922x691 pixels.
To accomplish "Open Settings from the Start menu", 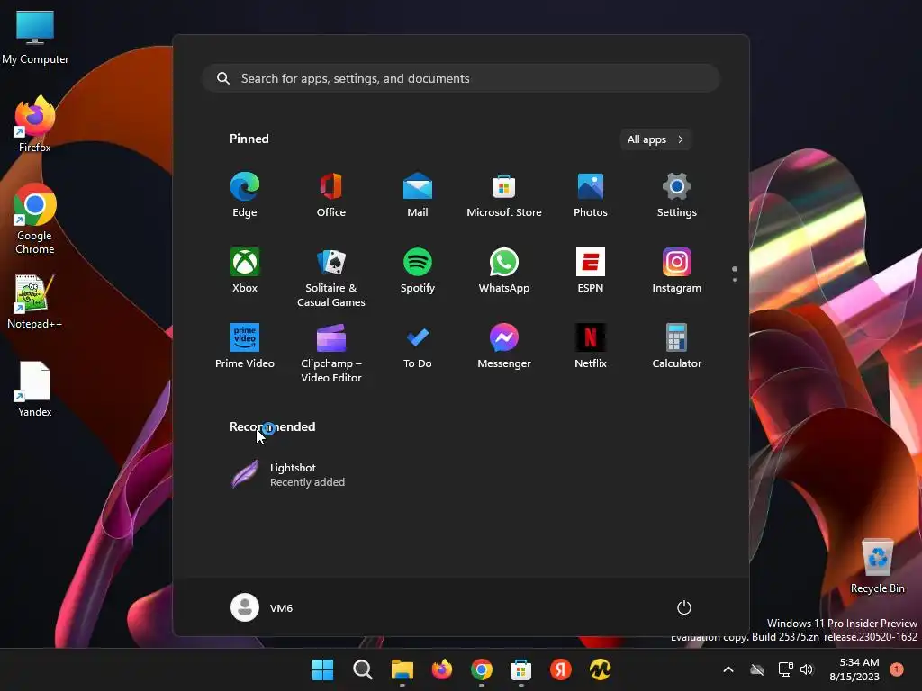I will (x=677, y=195).
